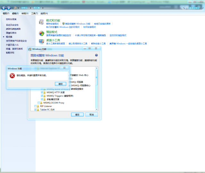This screenshot has width=205, height=173.
Task: Enable the MSMQ DCOM Proxy checkbox
Action: click(38, 103)
